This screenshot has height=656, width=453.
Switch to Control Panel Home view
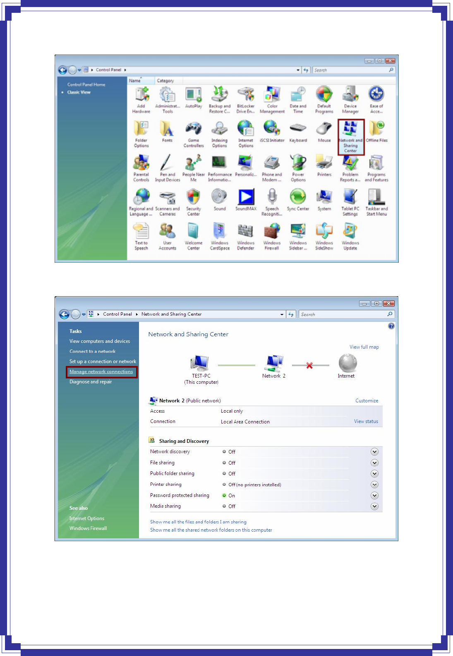click(86, 84)
